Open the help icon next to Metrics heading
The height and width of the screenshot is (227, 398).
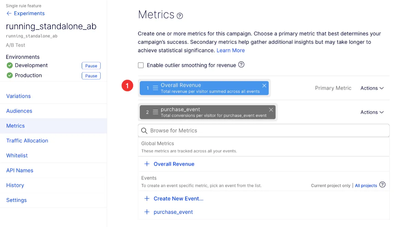point(180,16)
